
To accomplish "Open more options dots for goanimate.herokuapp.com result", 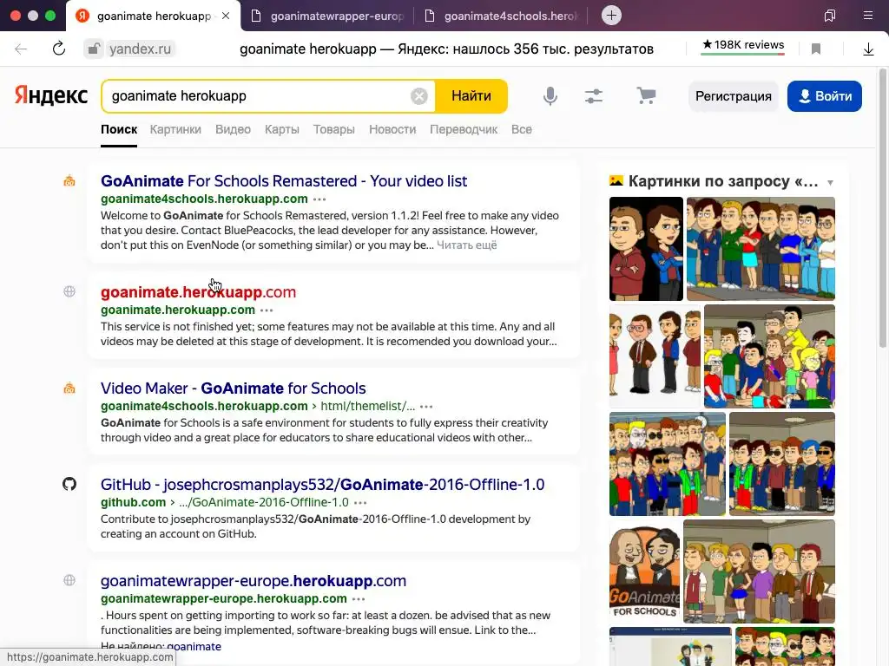I will [x=267, y=310].
